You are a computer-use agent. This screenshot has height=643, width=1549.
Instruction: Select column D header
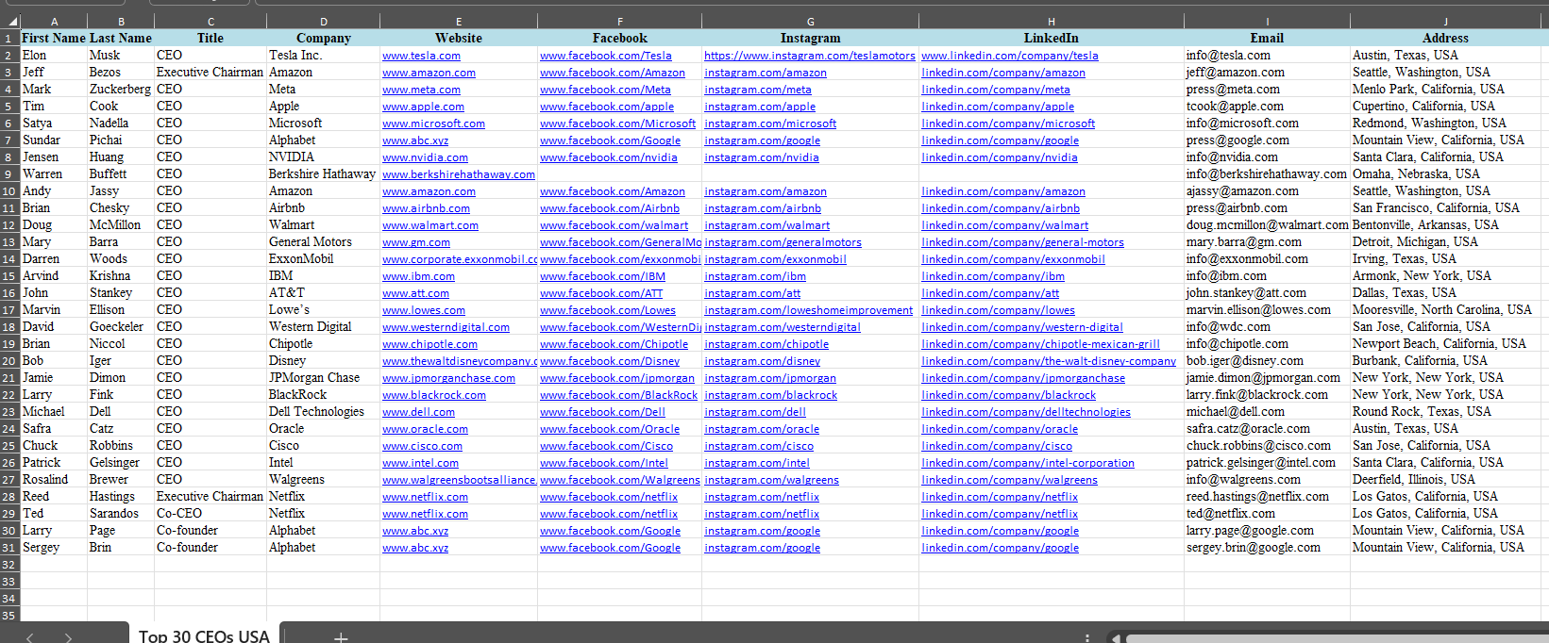click(324, 22)
